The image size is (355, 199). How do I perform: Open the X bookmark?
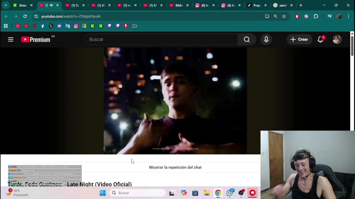[x=51, y=26]
